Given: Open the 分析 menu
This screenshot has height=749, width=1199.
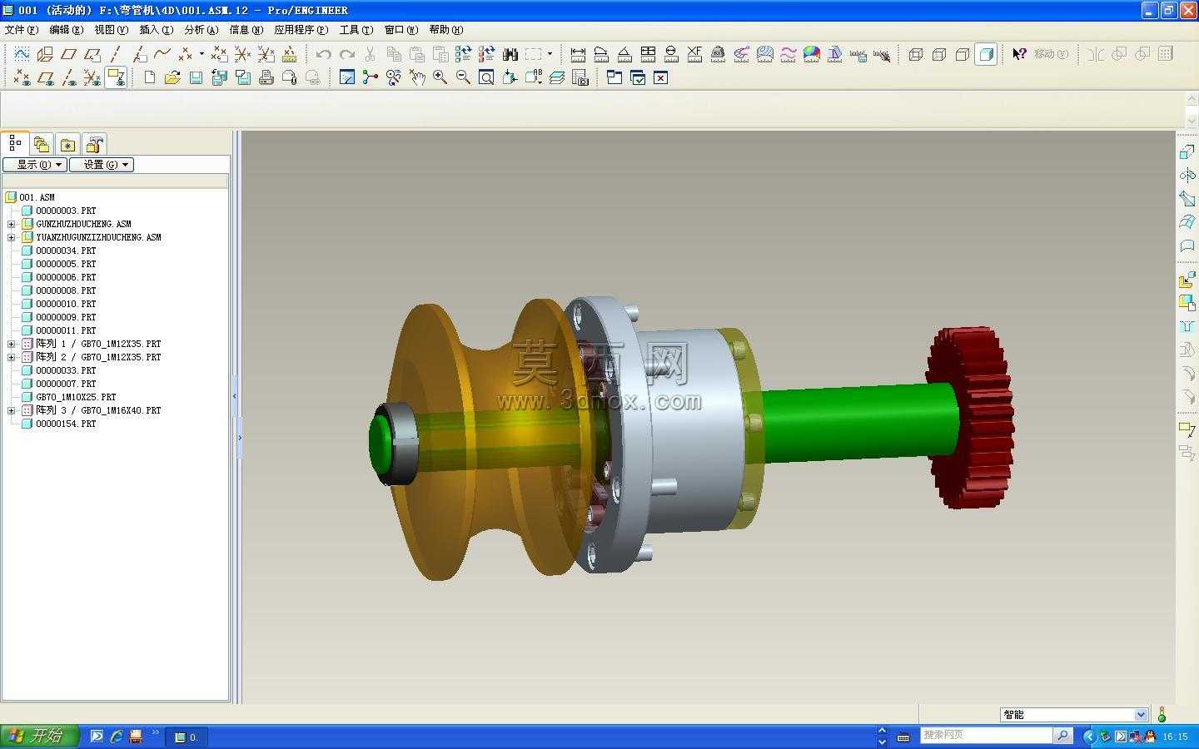Looking at the screenshot, I should click(201, 29).
